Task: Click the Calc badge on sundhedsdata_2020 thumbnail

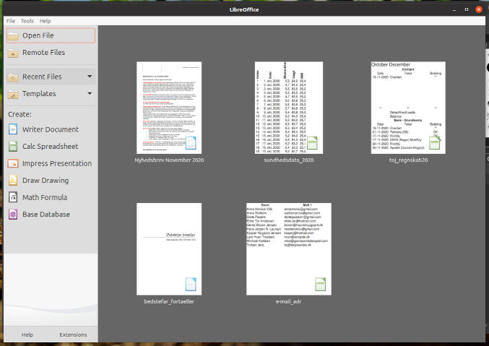Action: click(x=312, y=143)
